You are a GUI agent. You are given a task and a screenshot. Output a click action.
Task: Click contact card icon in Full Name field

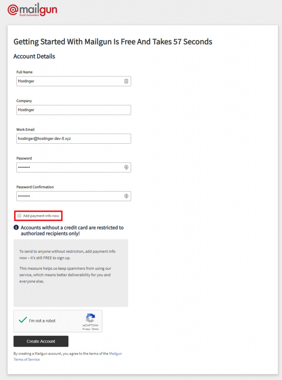pyautogui.click(x=126, y=81)
